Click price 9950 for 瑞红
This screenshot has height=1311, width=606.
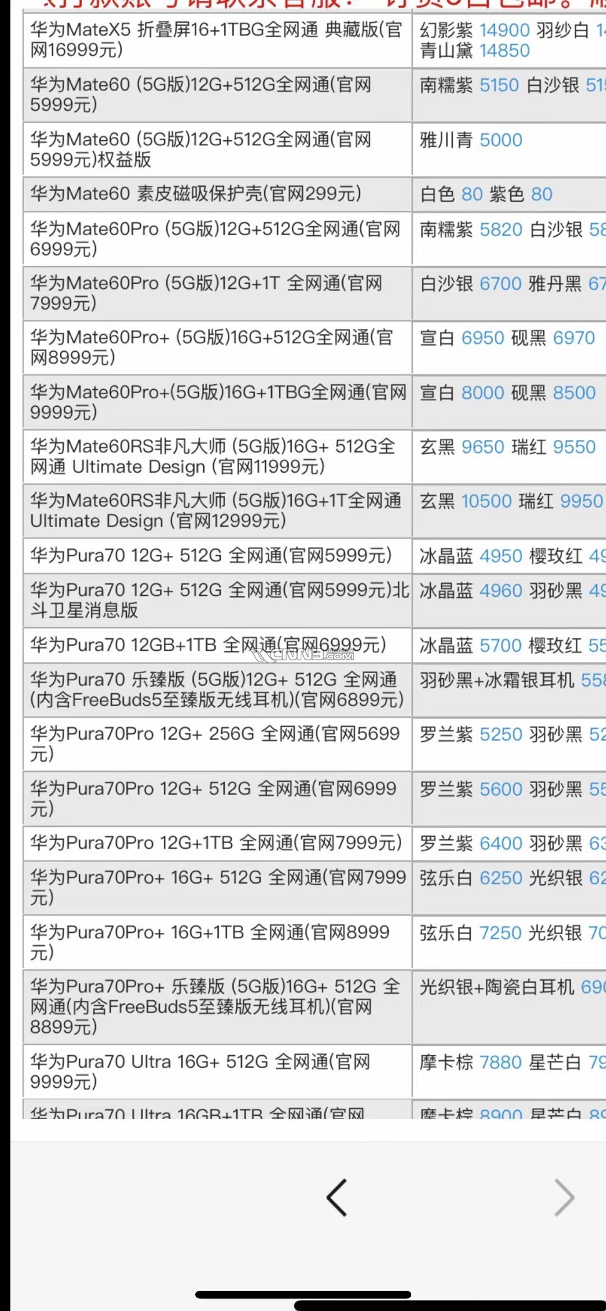coord(582,502)
